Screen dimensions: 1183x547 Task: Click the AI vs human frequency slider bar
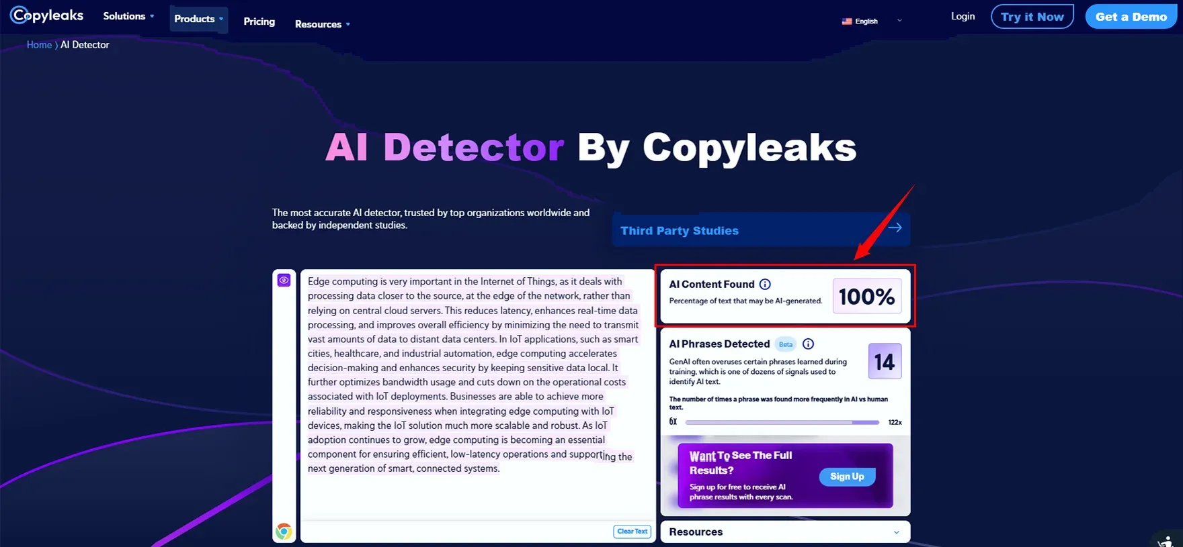(x=782, y=423)
